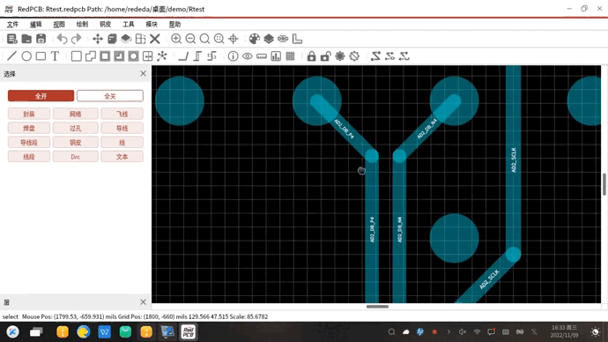Toggle the 过孔 selection filter
The height and width of the screenshot is (342, 608).
tap(76, 129)
